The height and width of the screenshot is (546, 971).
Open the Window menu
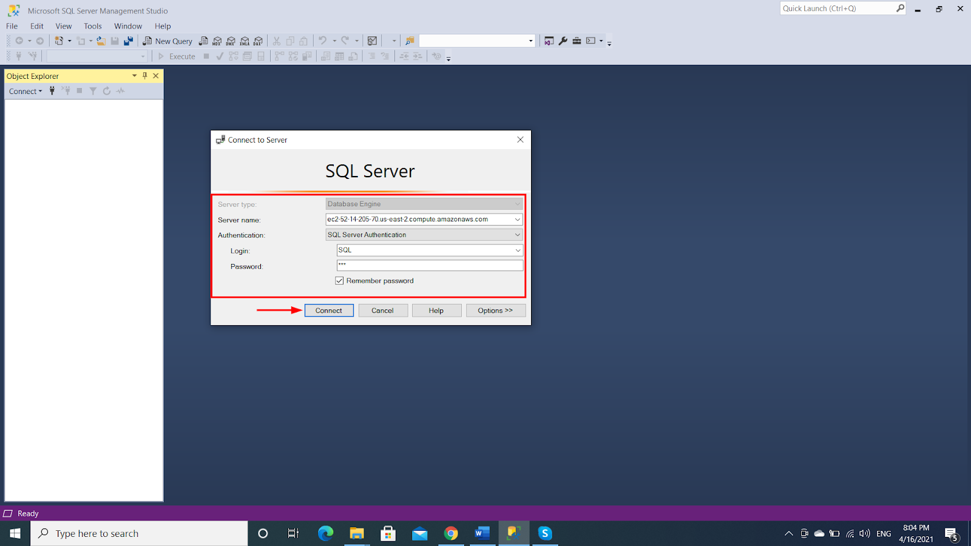128,26
